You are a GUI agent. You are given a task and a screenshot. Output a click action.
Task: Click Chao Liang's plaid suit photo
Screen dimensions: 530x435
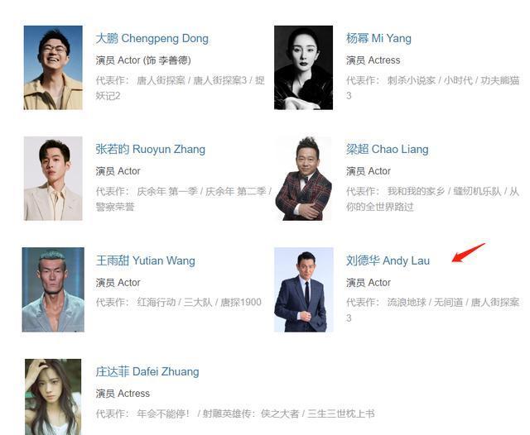point(304,179)
